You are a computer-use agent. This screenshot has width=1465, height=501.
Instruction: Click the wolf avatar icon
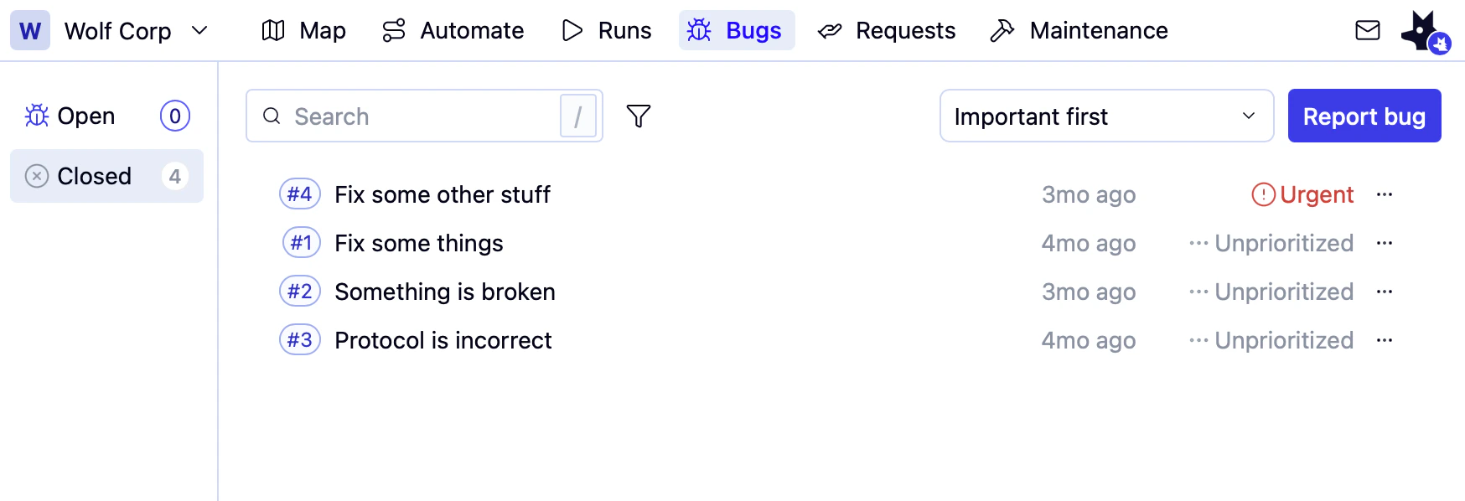click(1424, 30)
